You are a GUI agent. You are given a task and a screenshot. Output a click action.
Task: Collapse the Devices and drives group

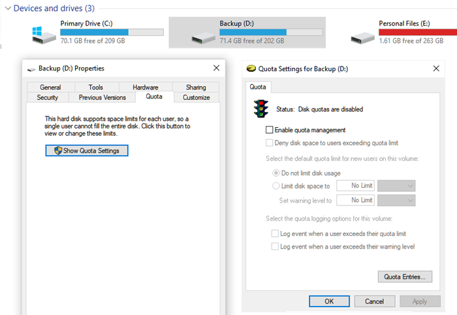[x=8, y=8]
